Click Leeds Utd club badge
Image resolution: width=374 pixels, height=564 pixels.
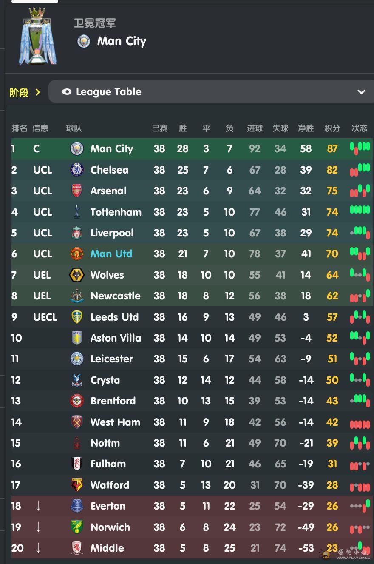click(x=77, y=317)
